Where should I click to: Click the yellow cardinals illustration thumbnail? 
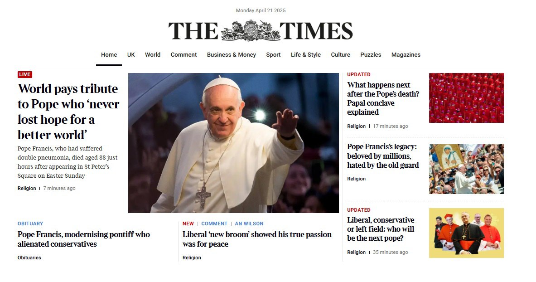[x=466, y=233]
